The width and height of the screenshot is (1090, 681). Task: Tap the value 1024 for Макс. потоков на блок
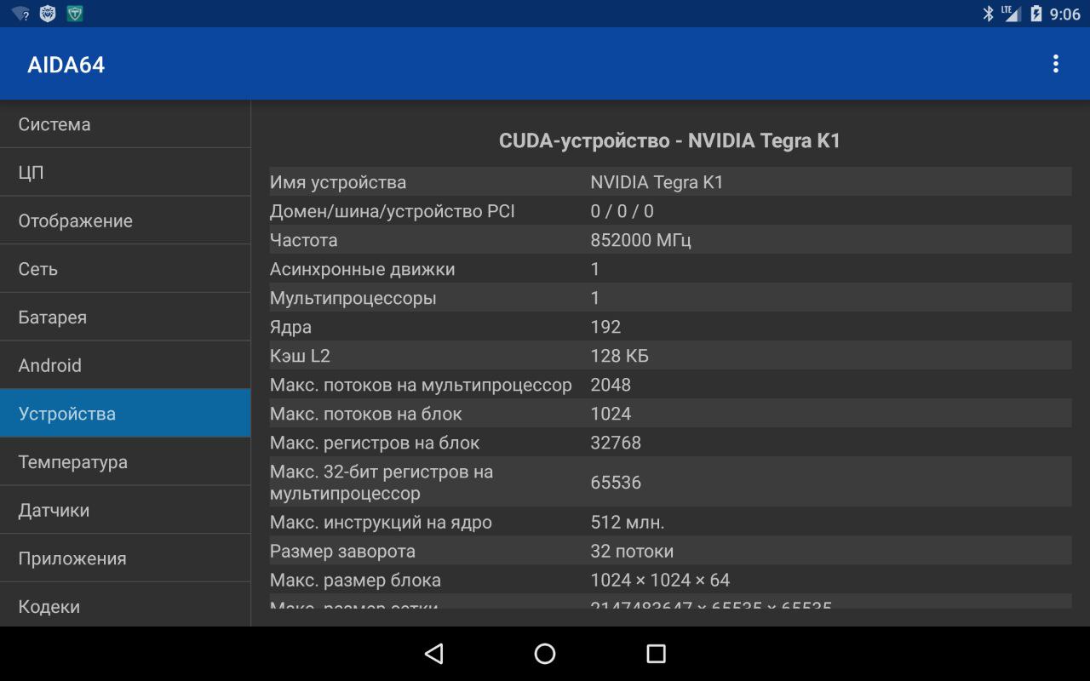click(x=611, y=414)
